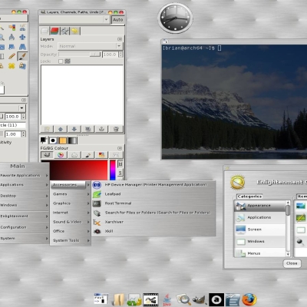Select the Screen category in Enlightenment Configuration

click(x=259, y=229)
